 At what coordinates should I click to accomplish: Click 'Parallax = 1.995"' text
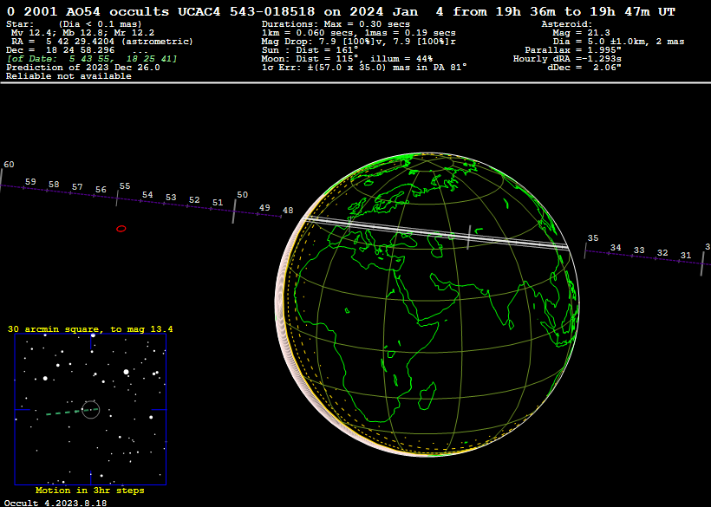click(x=573, y=50)
